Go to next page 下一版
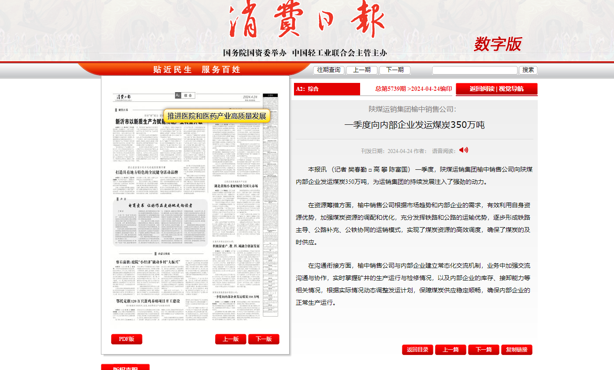This screenshot has width=614, height=370. tap(264, 339)
